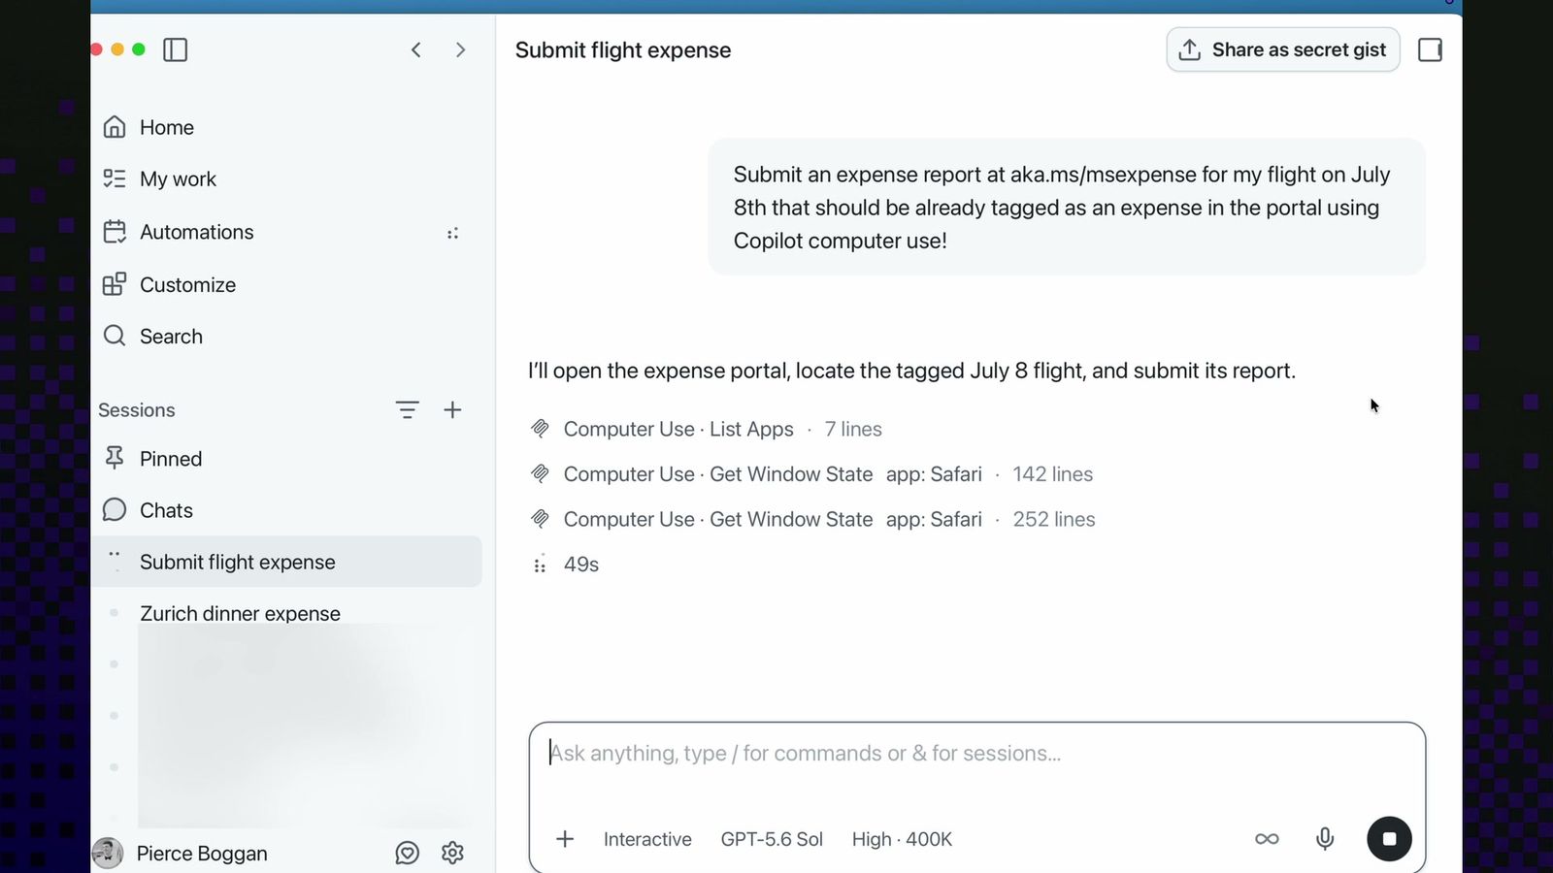1553x873 pixels.
Task: Toggle the right side panel icon
Action: 1430,49
